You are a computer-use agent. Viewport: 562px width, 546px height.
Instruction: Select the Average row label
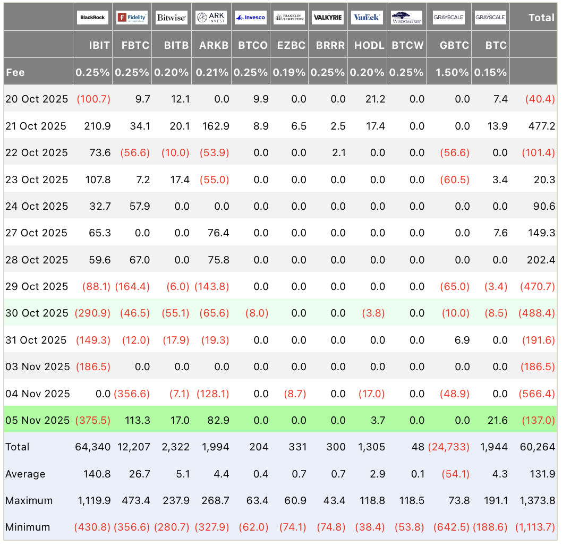tap(25, 474)
